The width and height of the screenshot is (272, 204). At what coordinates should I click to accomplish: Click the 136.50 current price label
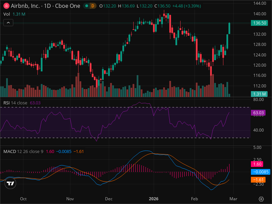[x=259, y=23]
